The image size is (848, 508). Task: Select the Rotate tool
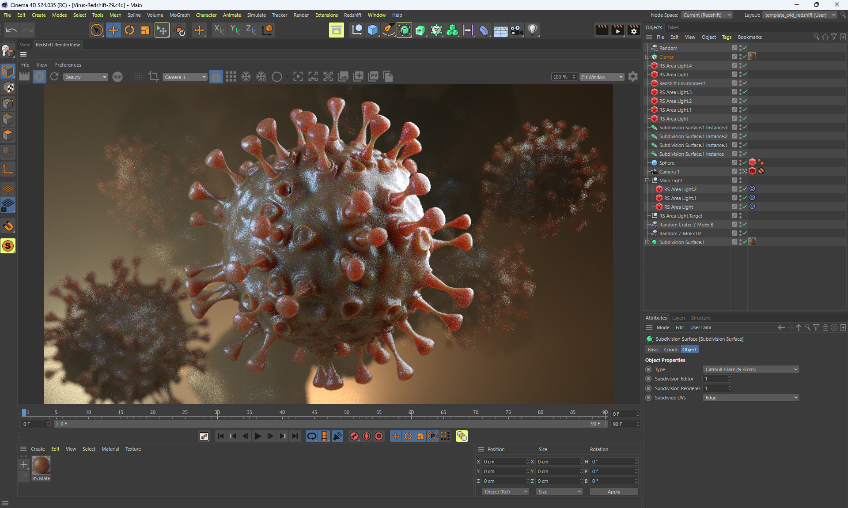coord(129,30)
